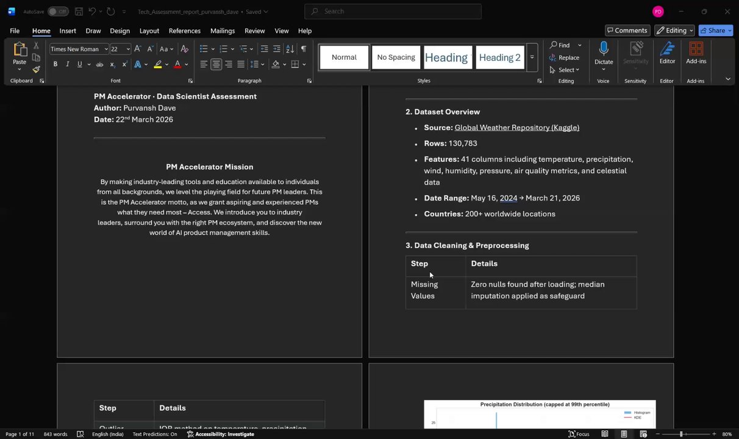Image resolution: width=739 pixels, height=439 pixels.
Task: Click the Copy icon in Clipboard
Action: coord(36,57)
